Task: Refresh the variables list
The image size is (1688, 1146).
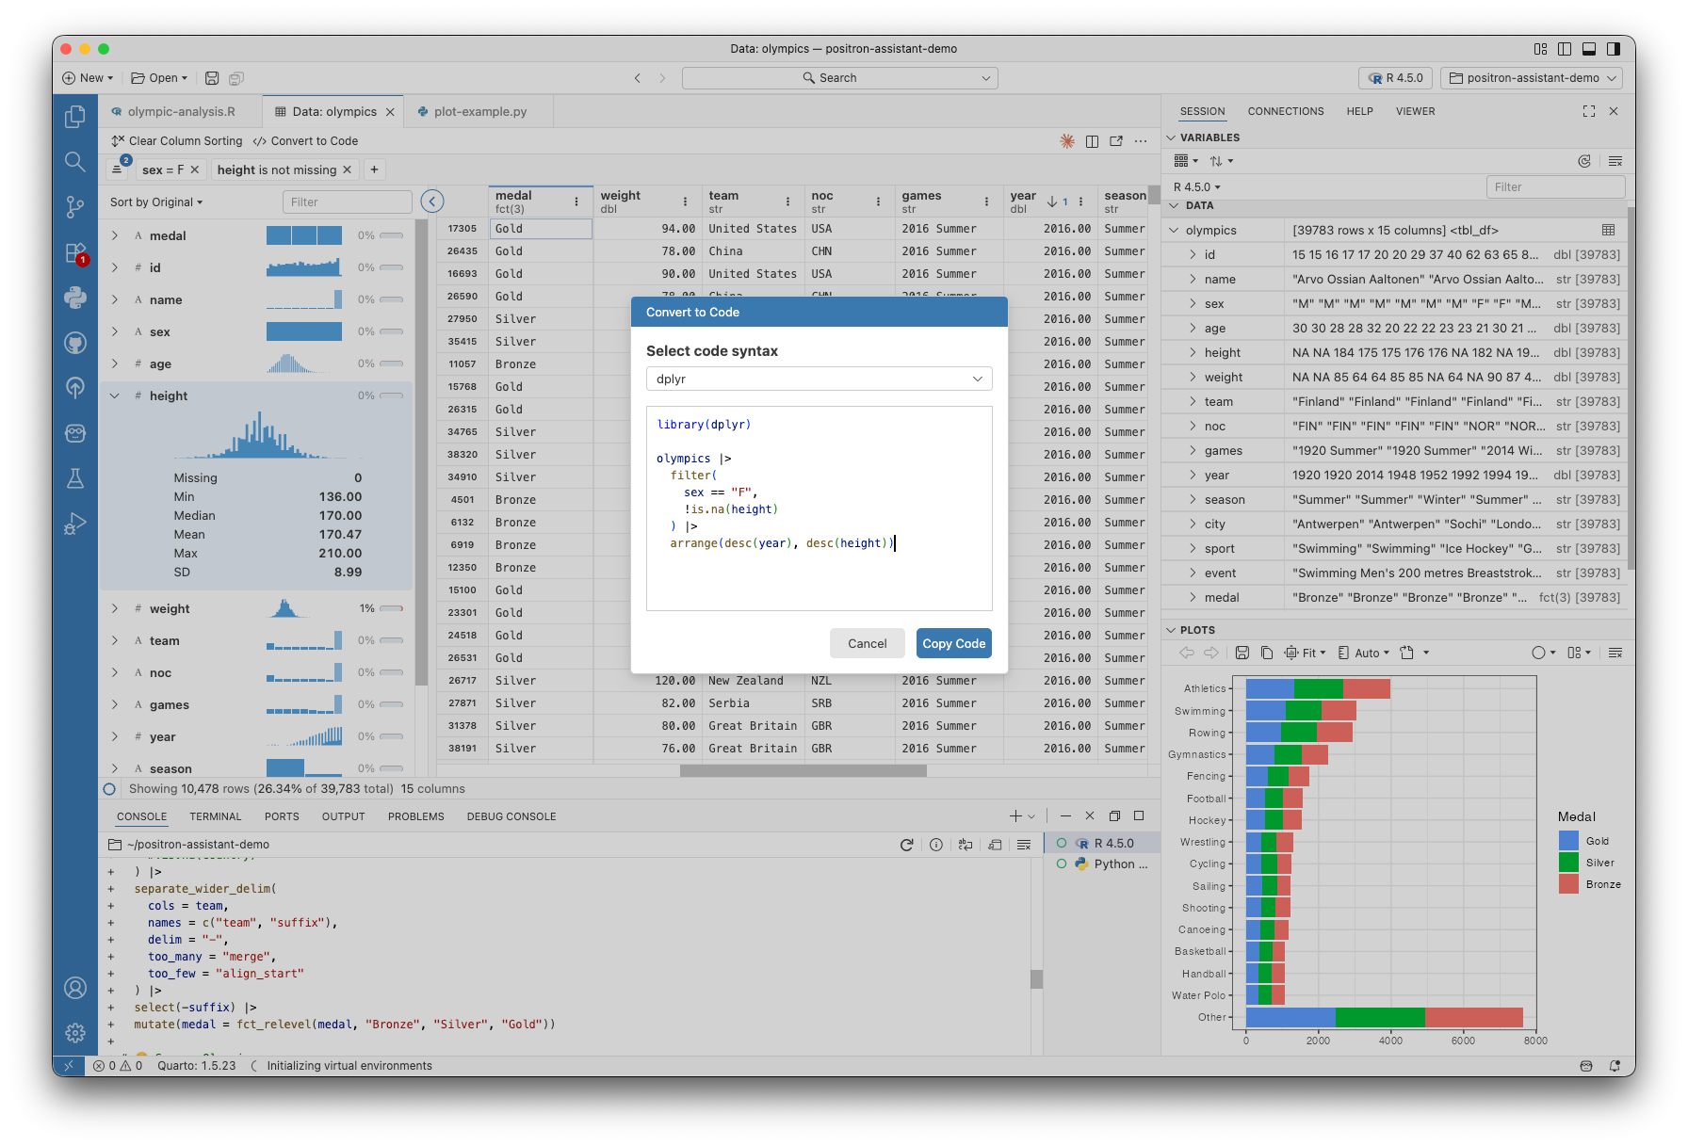Action: (x=1584, y=161)
